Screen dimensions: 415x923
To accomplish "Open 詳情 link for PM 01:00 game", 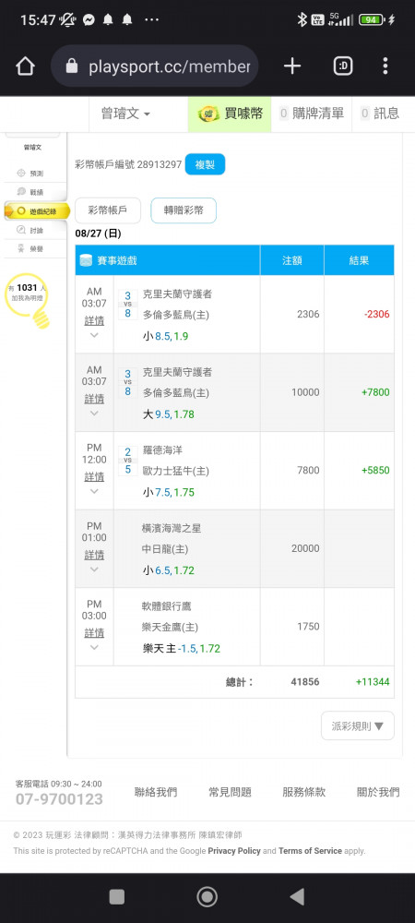I will [94, 555].
